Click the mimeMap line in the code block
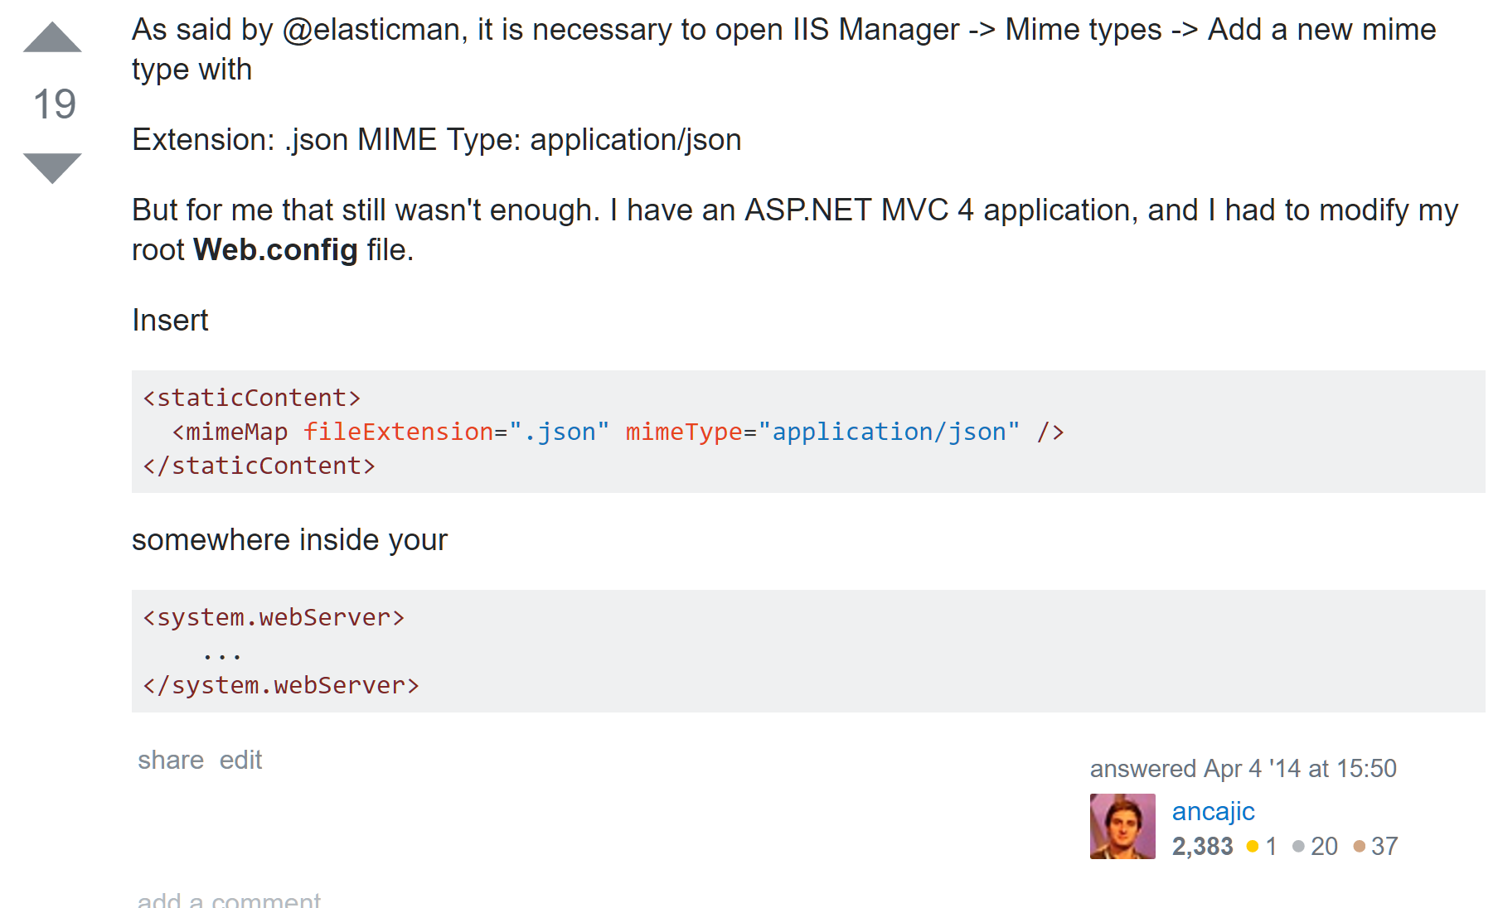The image size is (1498, 908). point(618,432)
